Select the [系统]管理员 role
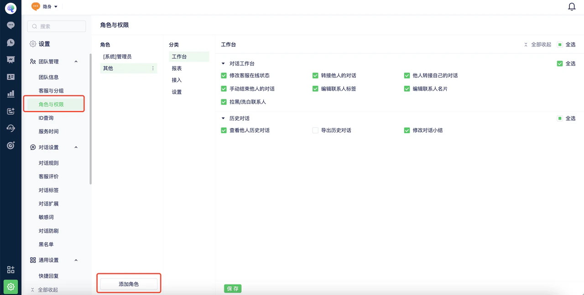This screenshot has height=295, width=584. 129,57
